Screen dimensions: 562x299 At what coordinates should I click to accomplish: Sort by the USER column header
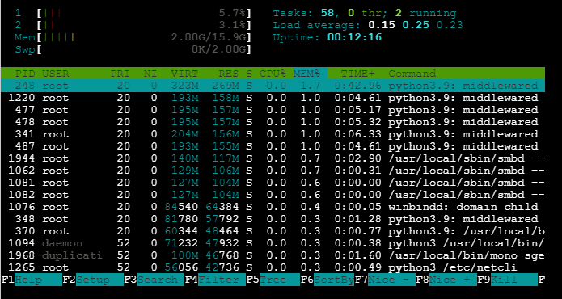click(56, 74)
